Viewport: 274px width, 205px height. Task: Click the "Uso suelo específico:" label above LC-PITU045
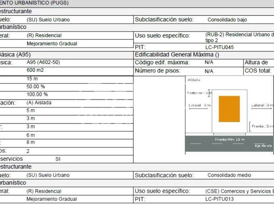(162, 35)
